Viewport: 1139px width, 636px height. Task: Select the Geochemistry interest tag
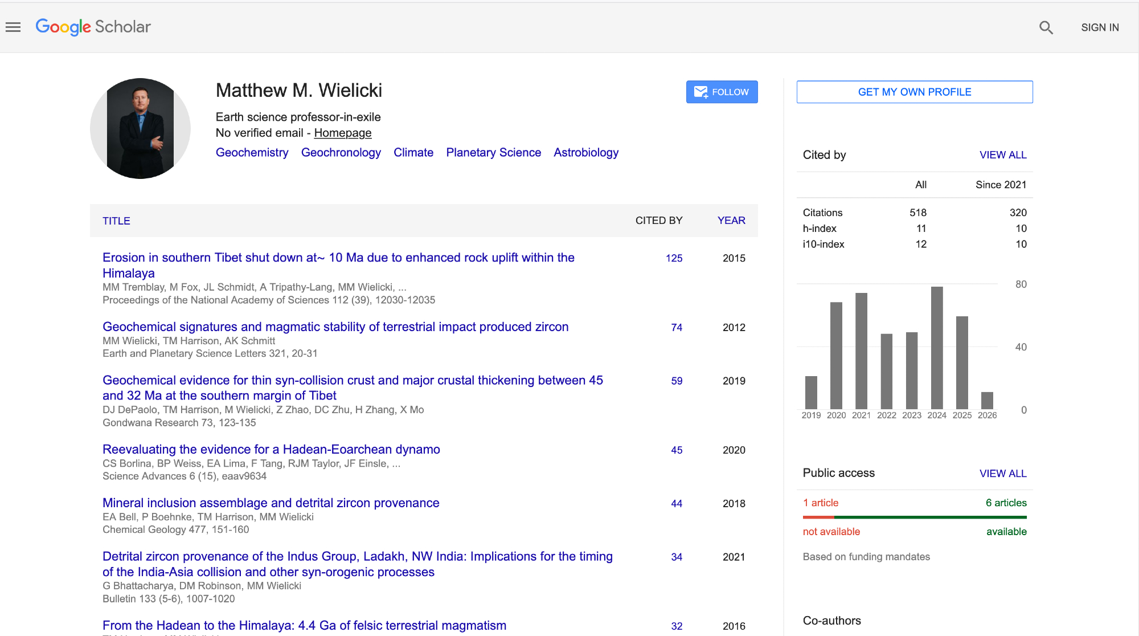[252, 153]
